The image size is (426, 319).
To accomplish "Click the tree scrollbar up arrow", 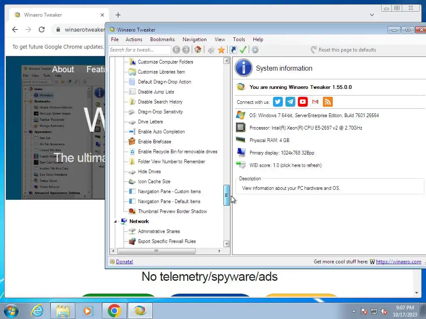I will pyautogui.click(x=226, y=61).
